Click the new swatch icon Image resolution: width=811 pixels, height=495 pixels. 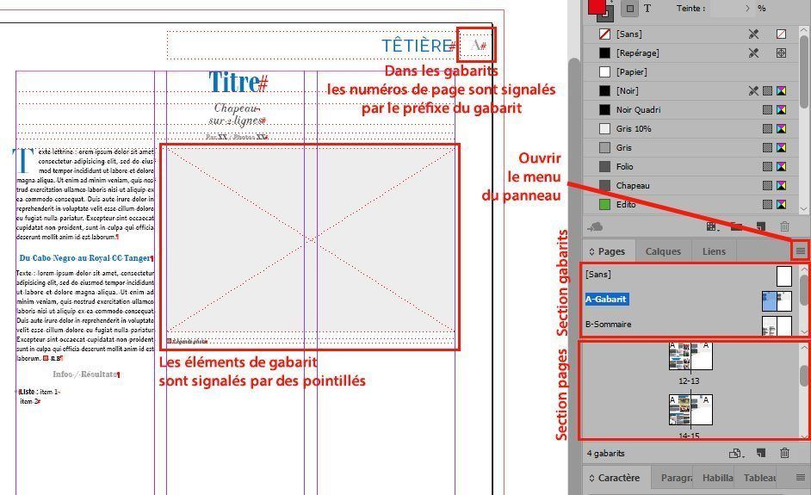coord(761,226)
